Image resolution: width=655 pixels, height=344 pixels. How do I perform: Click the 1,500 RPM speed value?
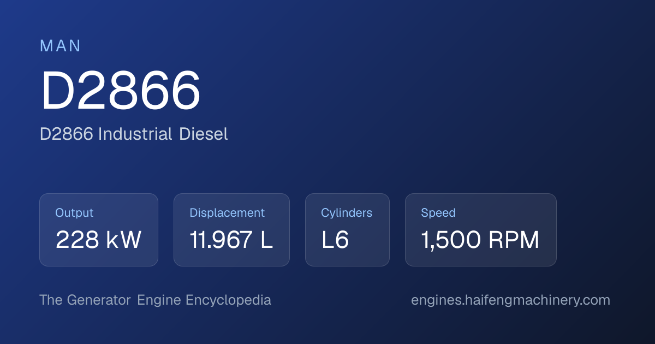(480, 240)
